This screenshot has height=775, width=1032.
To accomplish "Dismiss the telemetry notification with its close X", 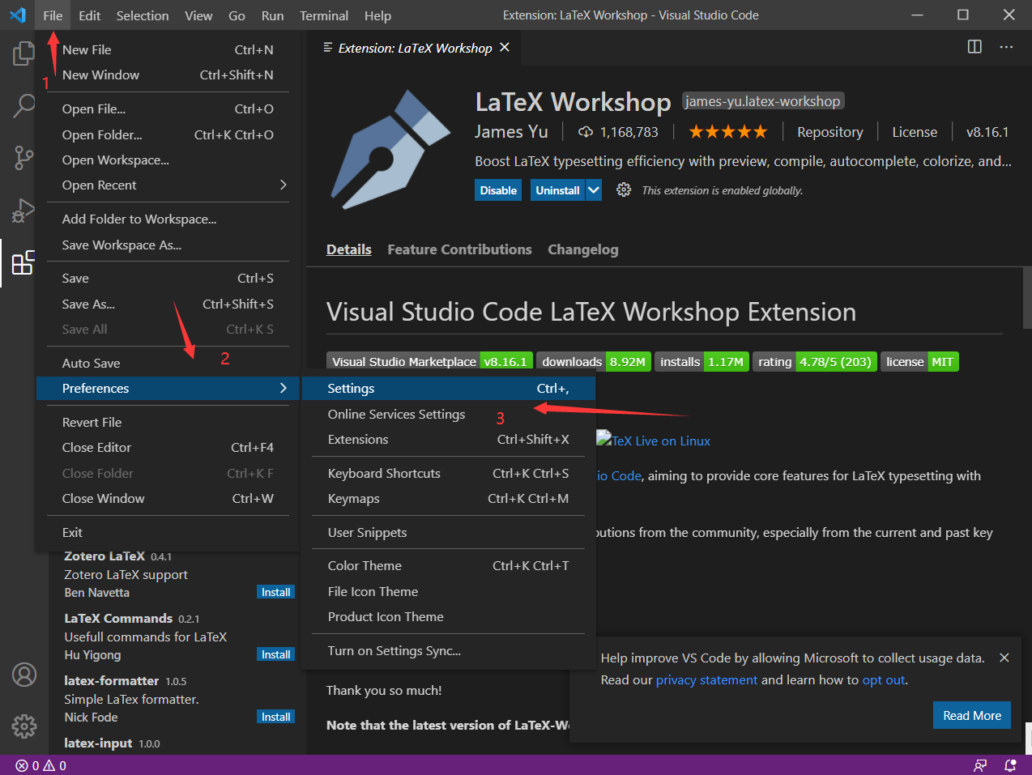I will 1004,658.
